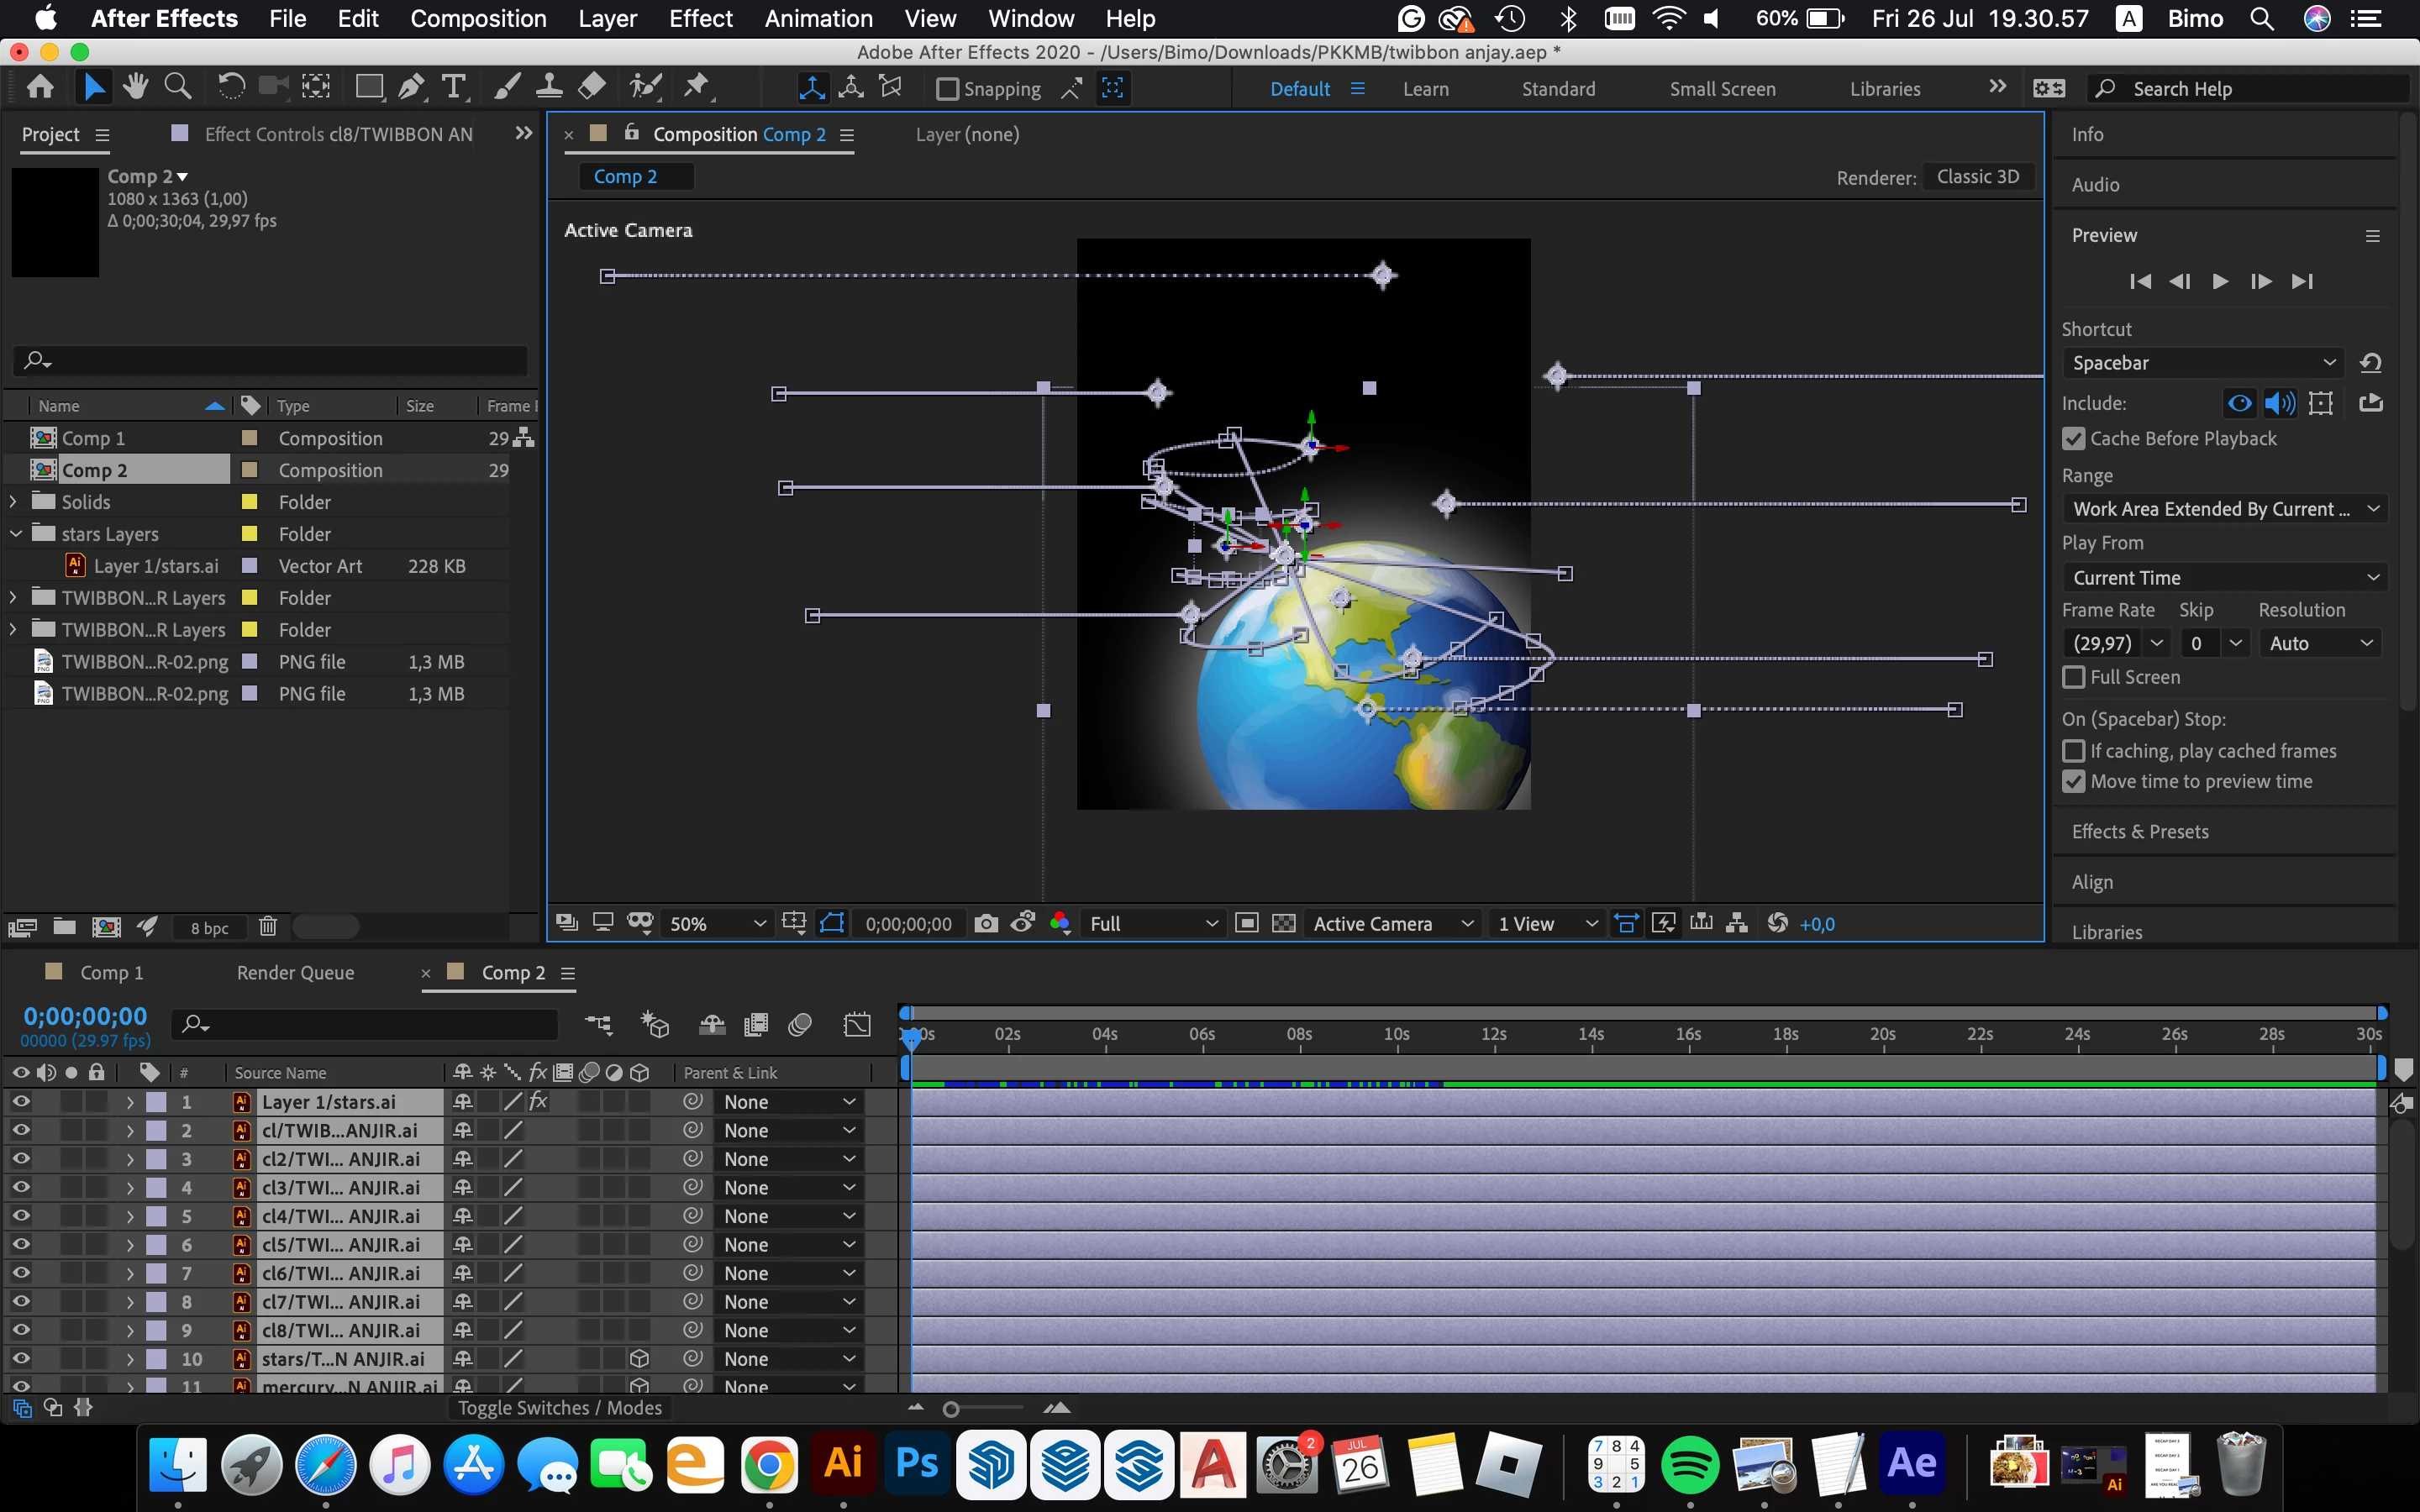Open the Spacebar shortcut dropdown

(x=2203, y=363)
